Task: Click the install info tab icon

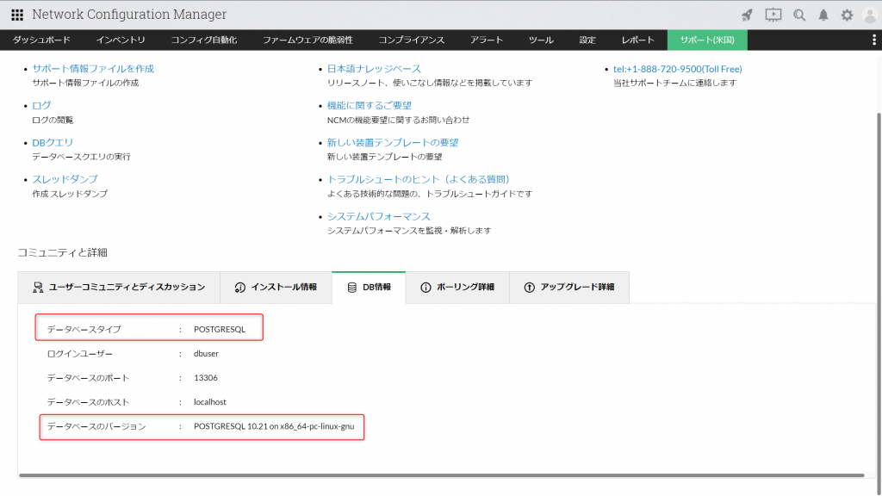Action: coord(239,288)
